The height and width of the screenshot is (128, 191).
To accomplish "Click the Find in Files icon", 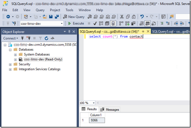I will (171, 17).
